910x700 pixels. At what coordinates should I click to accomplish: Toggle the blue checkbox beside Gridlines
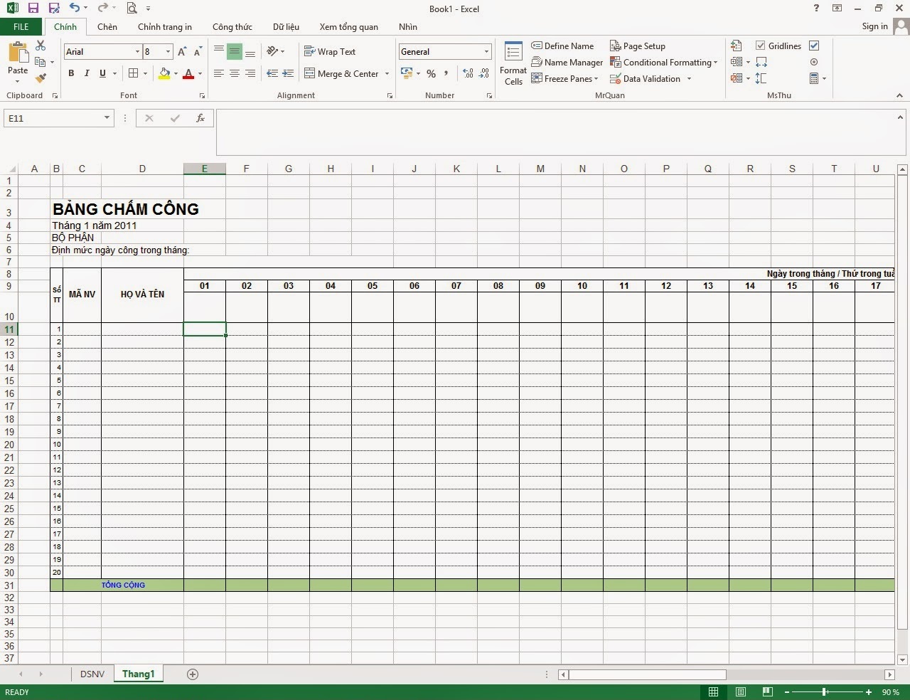pyautogui.click(x=814, y=46)
